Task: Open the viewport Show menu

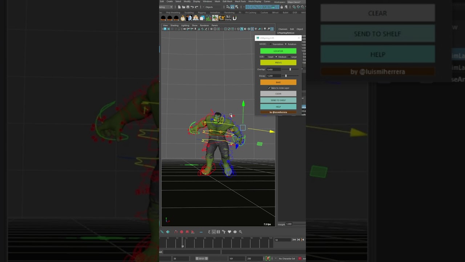Action: pyautogui.click(x=195, y=25)
